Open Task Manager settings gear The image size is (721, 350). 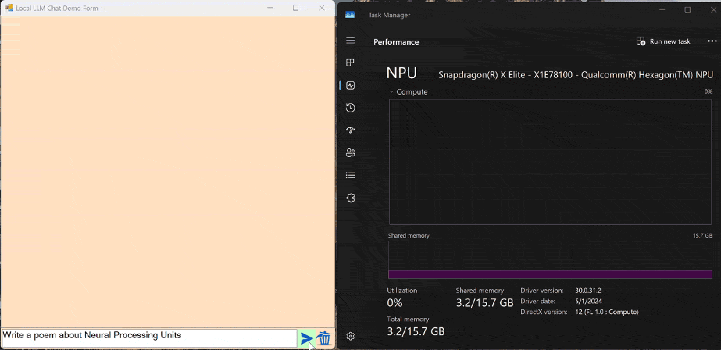[x=350, y=336]
